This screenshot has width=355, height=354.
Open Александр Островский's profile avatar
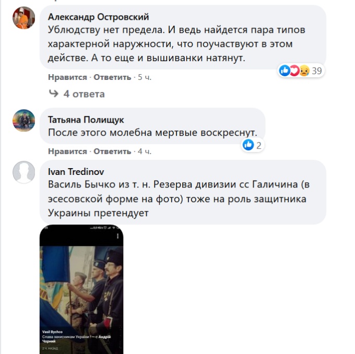[24, 18]
